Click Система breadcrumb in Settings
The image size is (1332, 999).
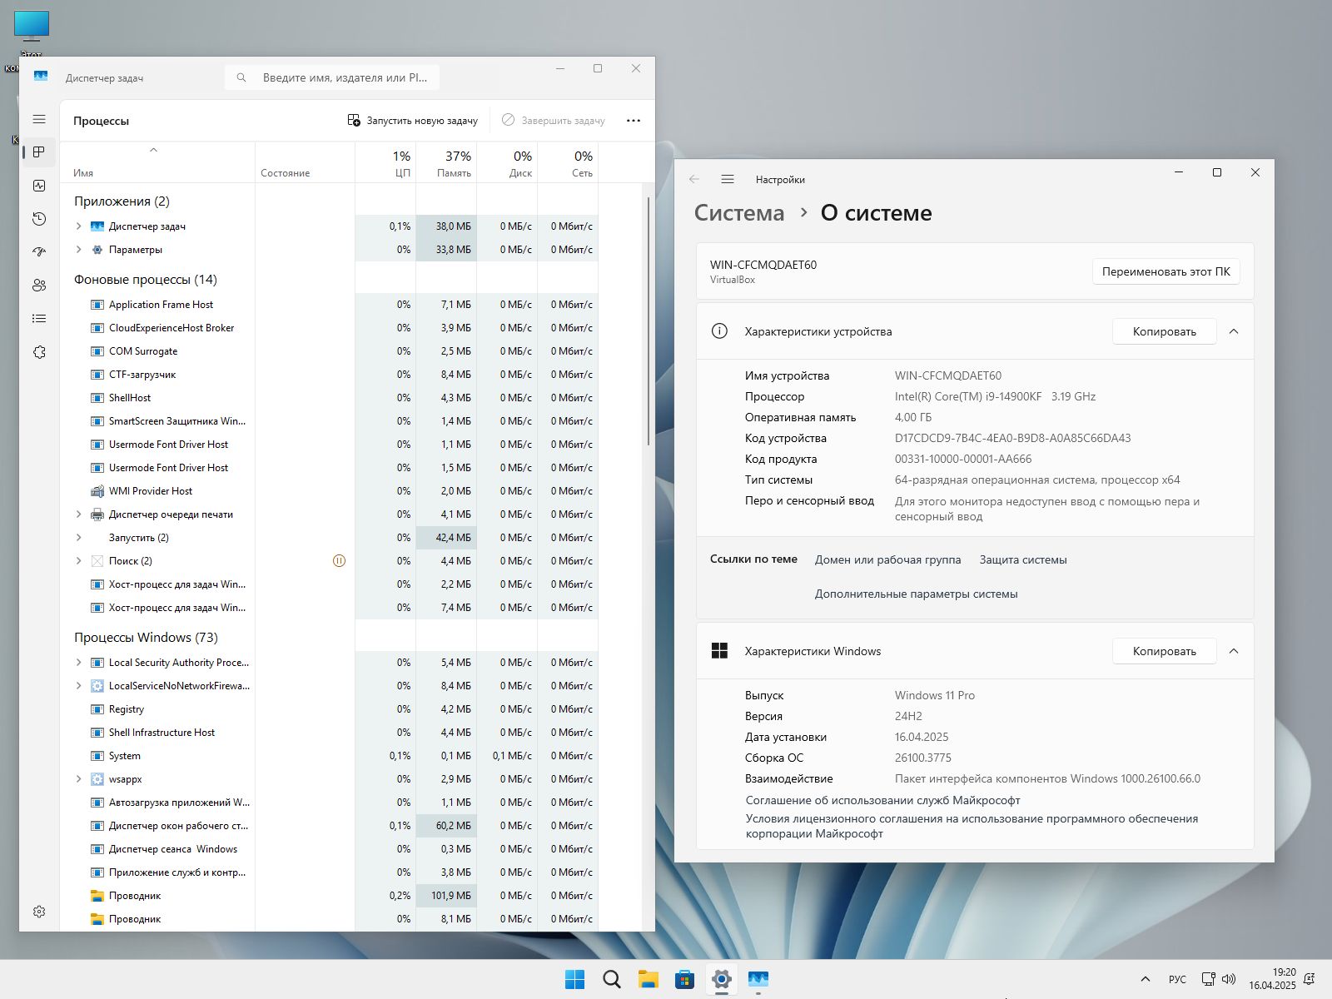739,213
